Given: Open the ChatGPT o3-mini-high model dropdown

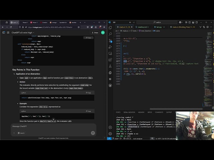Looking at the screenshot, I should (22, 33).
